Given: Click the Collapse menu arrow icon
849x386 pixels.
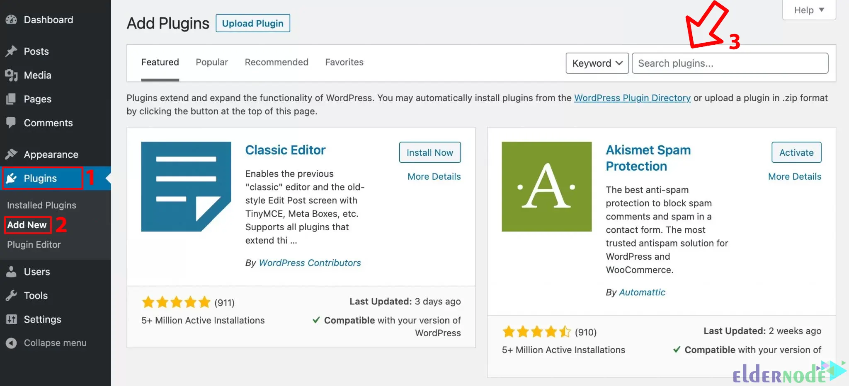Looking at the screenshot, I should point(12,343).
